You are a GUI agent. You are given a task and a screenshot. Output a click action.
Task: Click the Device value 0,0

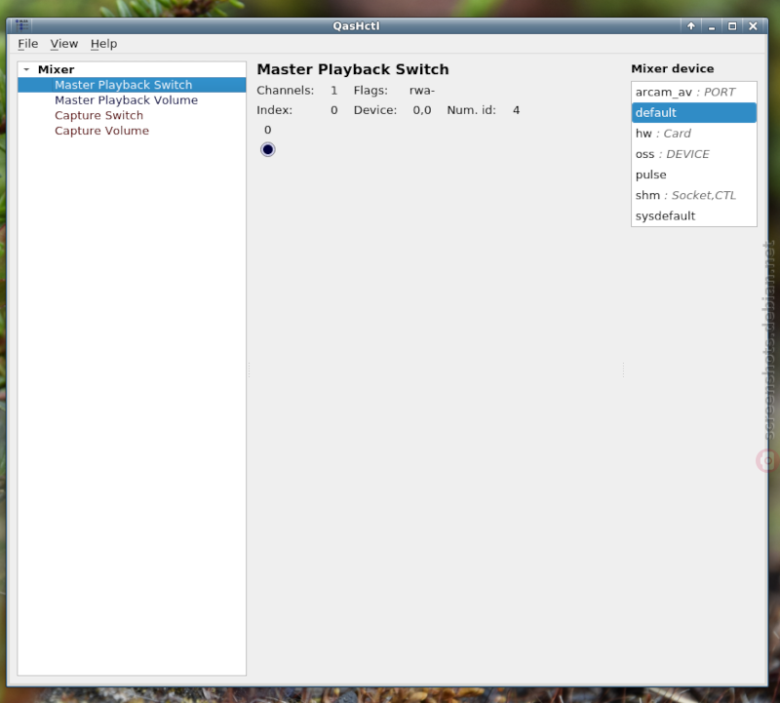pyautogui.click(x=422, y=110)
